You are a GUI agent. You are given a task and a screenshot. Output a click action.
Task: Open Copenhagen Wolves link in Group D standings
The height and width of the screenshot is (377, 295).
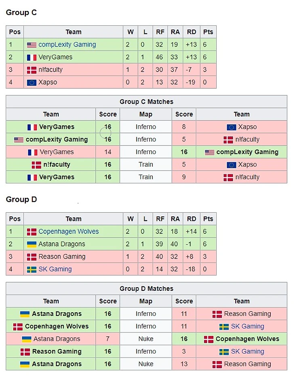(68, 231)
